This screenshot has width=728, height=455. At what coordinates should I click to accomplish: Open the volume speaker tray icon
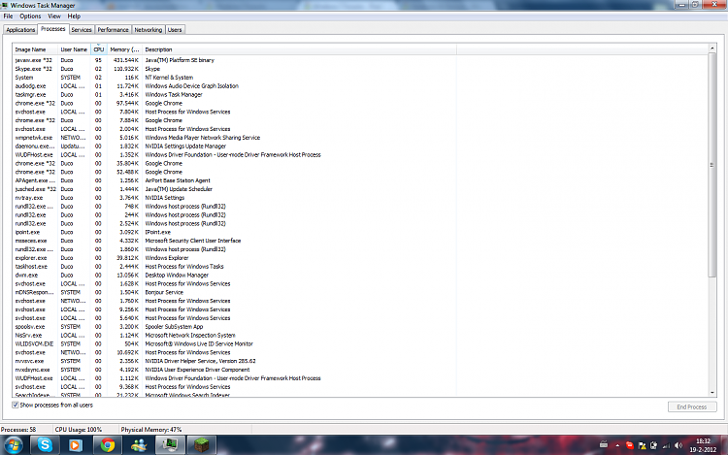click(678, 445)
